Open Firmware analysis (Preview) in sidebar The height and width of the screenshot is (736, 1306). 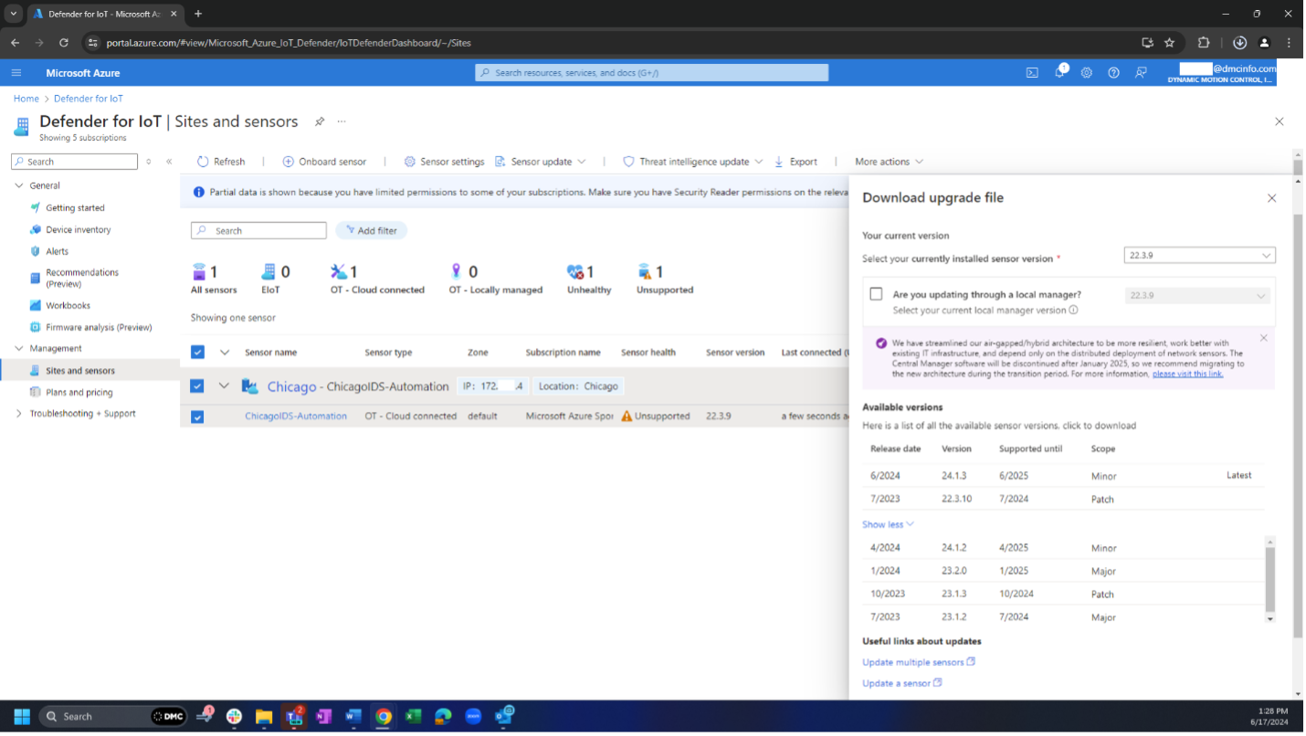(x=99, y=327)
